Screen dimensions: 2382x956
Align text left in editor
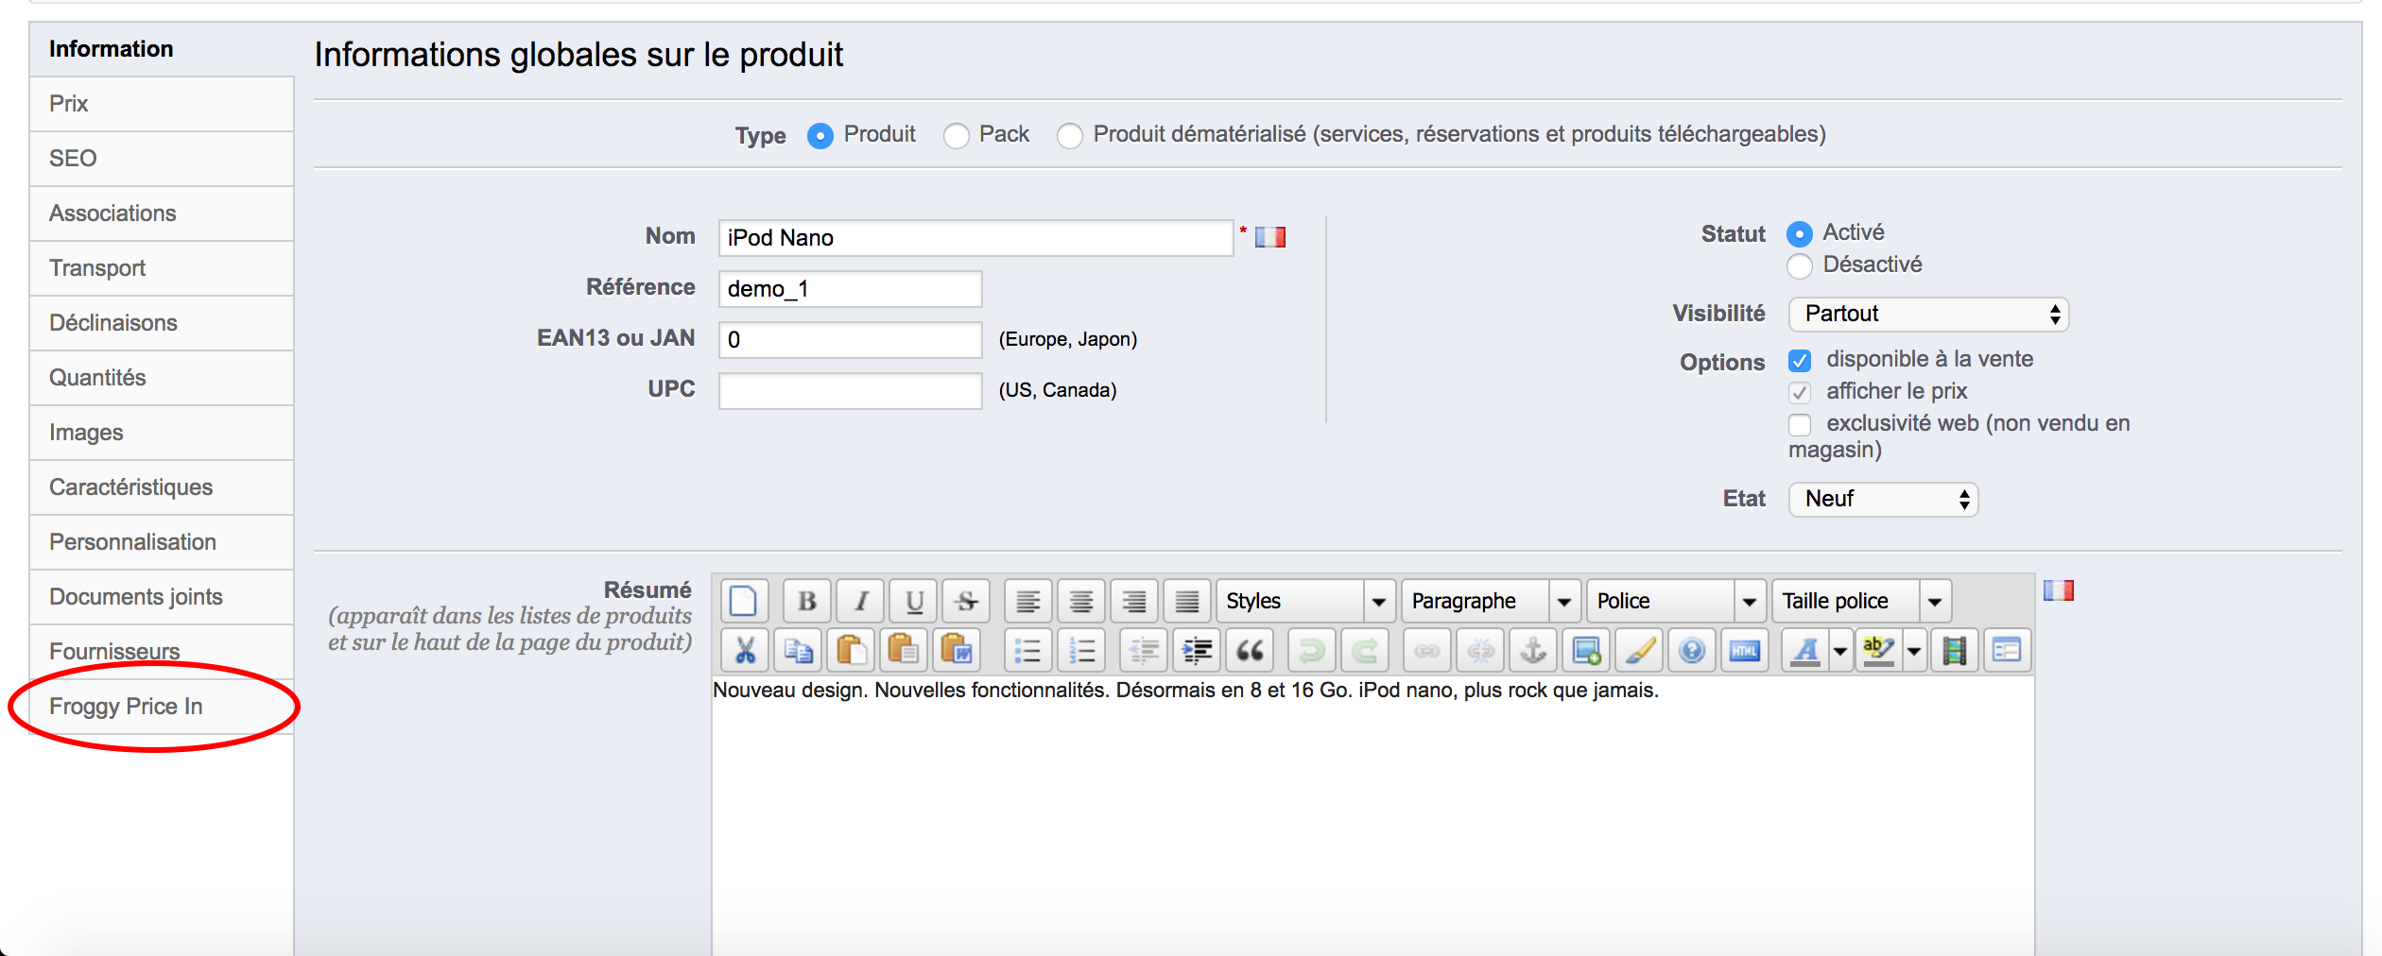(1028, 601)
